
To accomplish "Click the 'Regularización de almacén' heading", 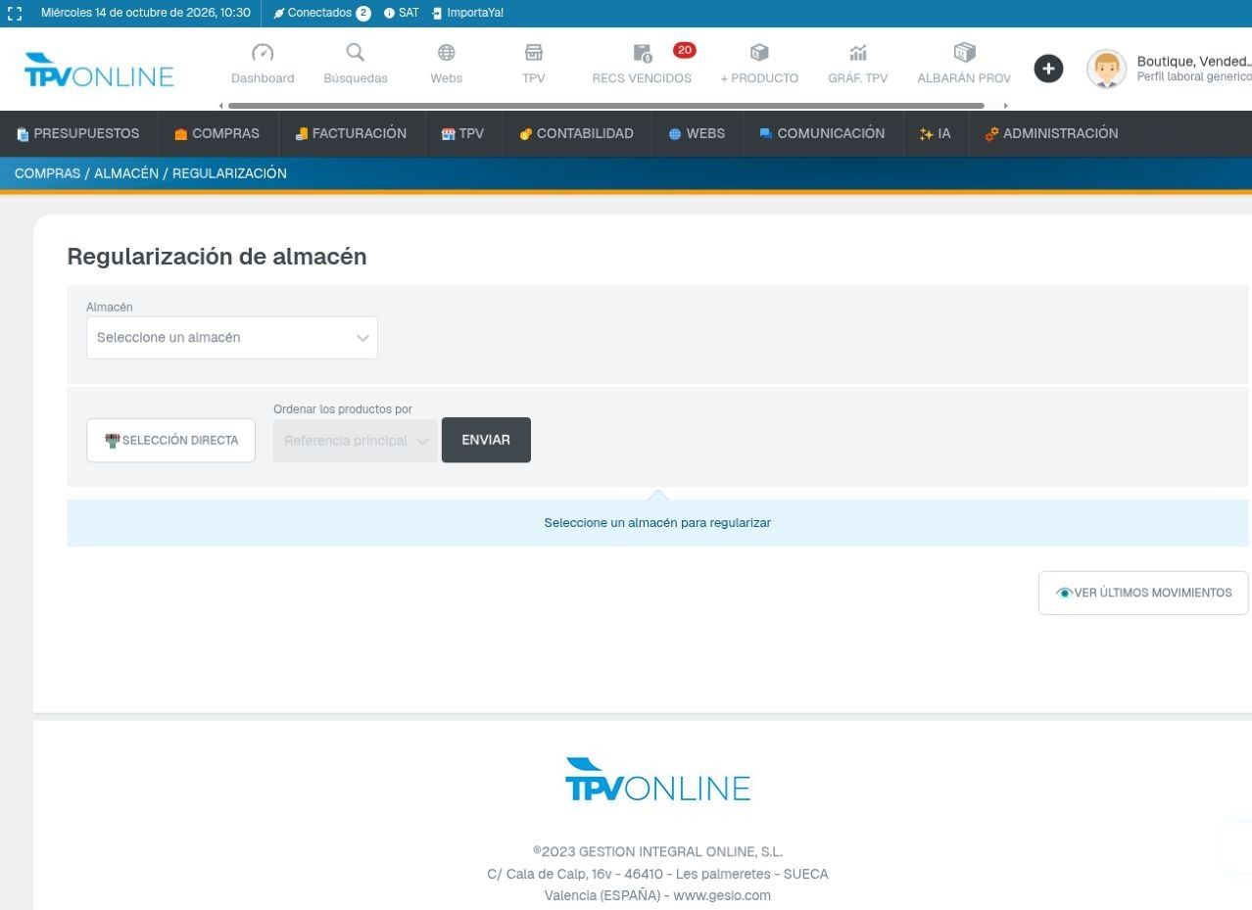I will (x=217, y=257).
